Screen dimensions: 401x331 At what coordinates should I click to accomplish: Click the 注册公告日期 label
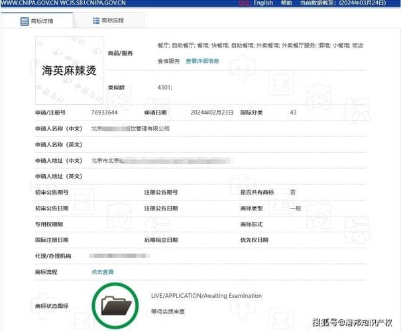[x=161, y=209]
